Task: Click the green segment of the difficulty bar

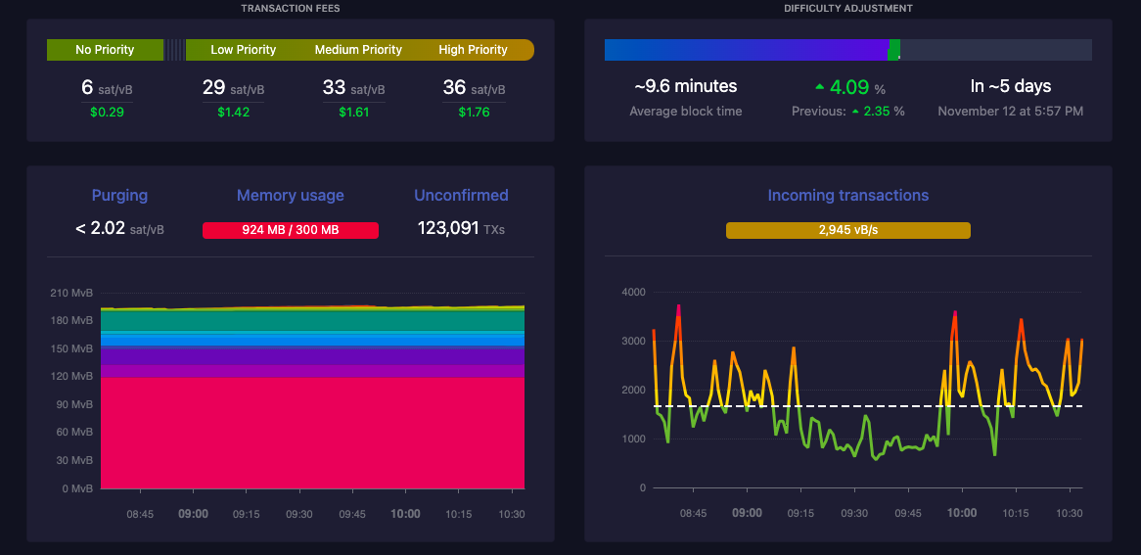Action: pyautogui.click(x=894, y=50)
